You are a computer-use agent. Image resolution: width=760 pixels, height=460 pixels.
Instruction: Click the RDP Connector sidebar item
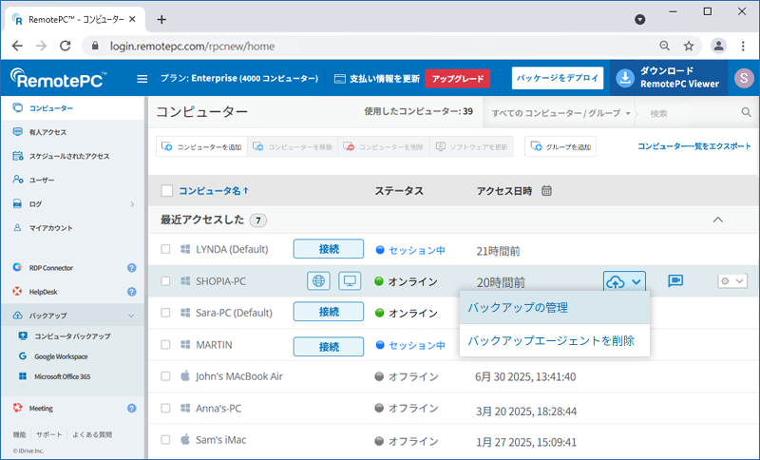click(51, 268)
